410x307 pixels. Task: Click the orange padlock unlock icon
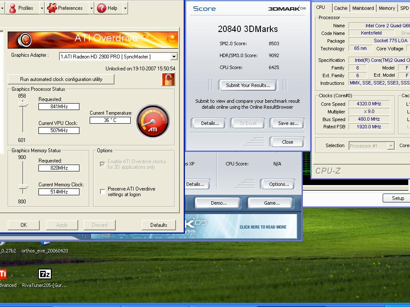point(168,79)
